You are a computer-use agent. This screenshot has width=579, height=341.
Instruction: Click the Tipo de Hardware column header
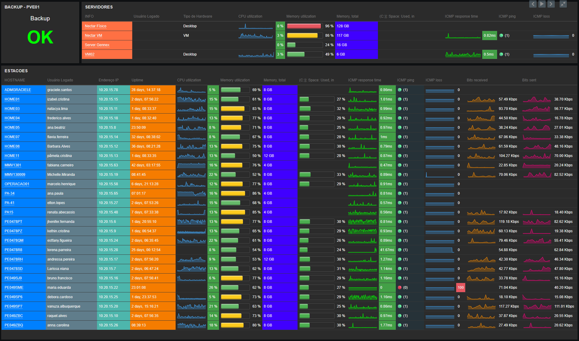(x=198, y=16)
